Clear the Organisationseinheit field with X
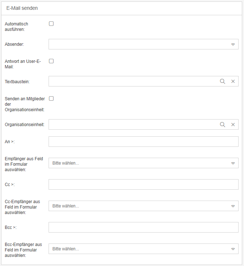The width and height of the screenshot is (244, 266). coord(233,125)
